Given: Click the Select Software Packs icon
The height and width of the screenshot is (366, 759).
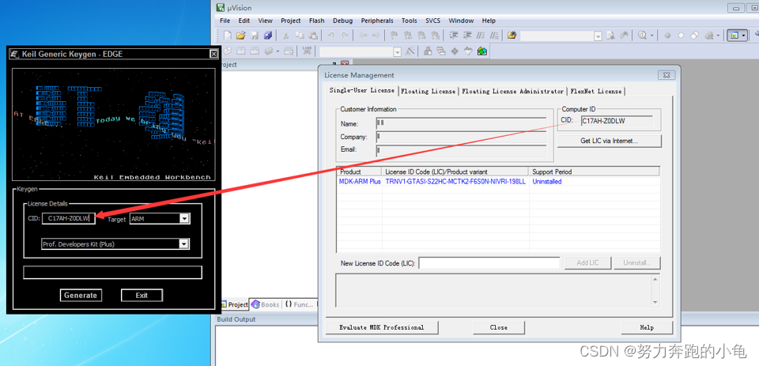Looking at the screenshot, I should tap(468, 51).
